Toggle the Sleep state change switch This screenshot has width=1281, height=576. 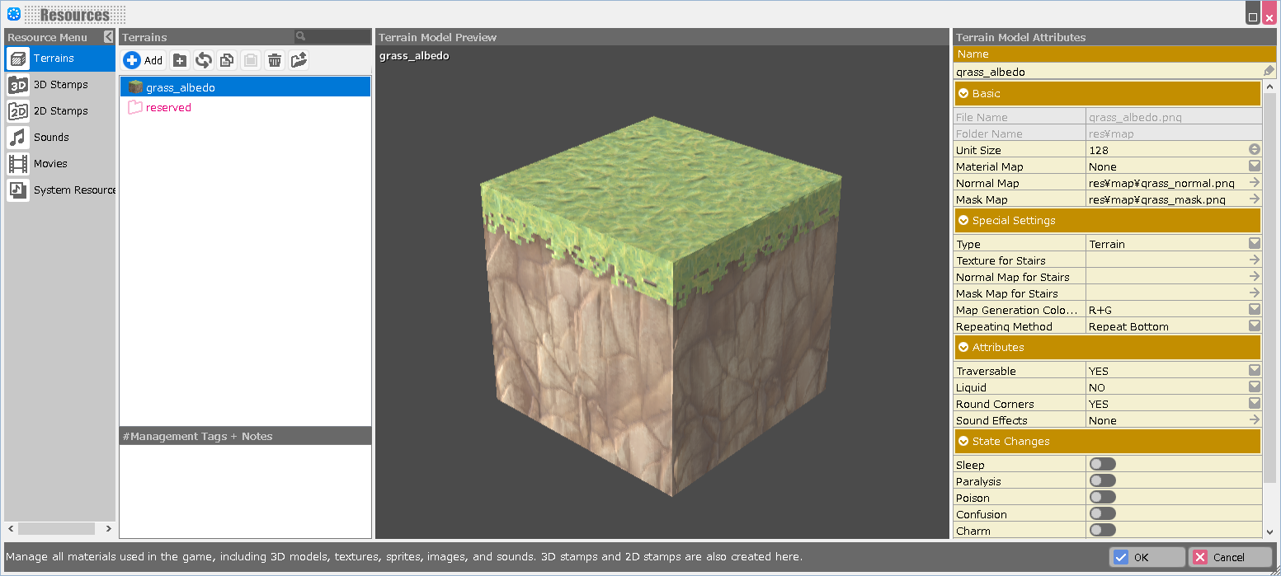coord(1102,465)
